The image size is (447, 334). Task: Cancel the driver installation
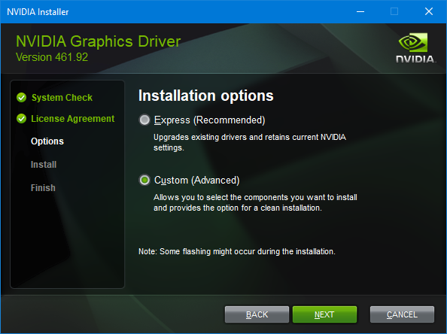pos(402,314)
